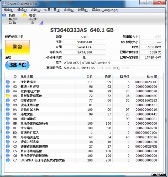This screenshot has width=168, height=177.
Task: Click status icon of row 0A 啟動重試次數
Action: coord(8,109)
